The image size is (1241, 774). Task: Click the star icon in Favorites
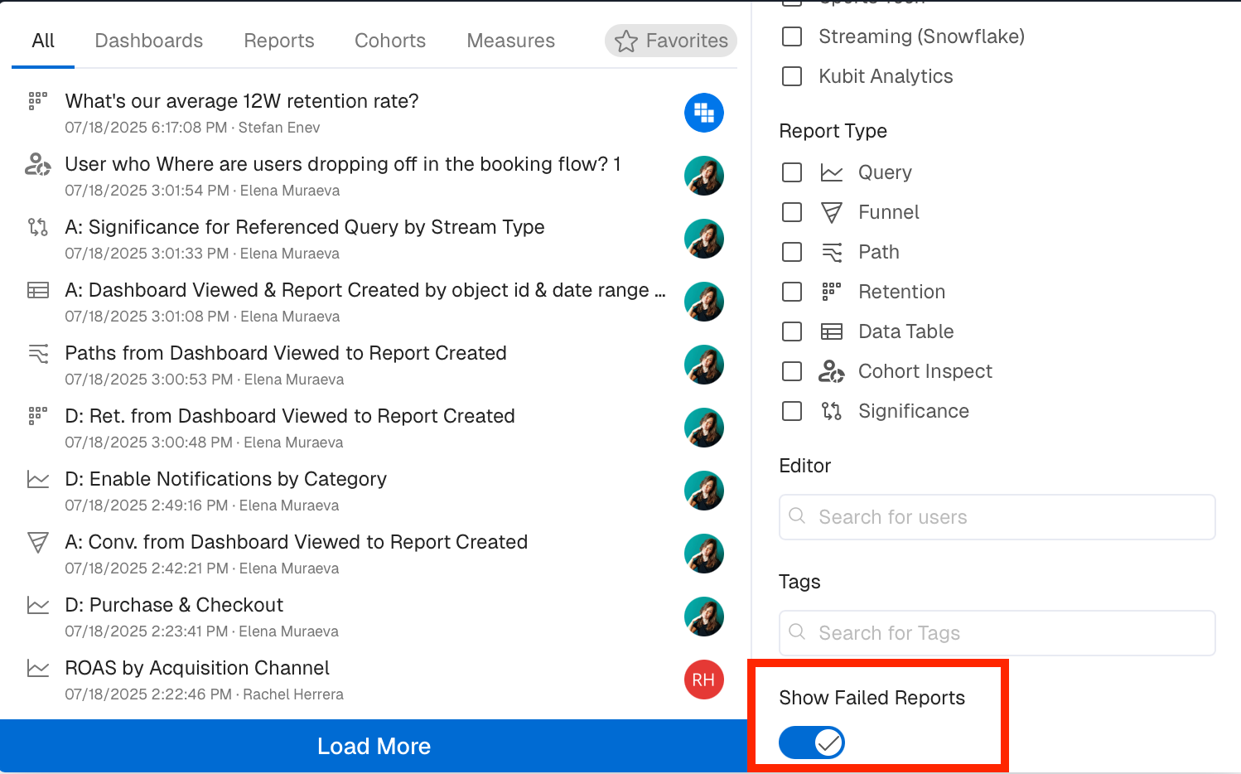click(626, 41)
